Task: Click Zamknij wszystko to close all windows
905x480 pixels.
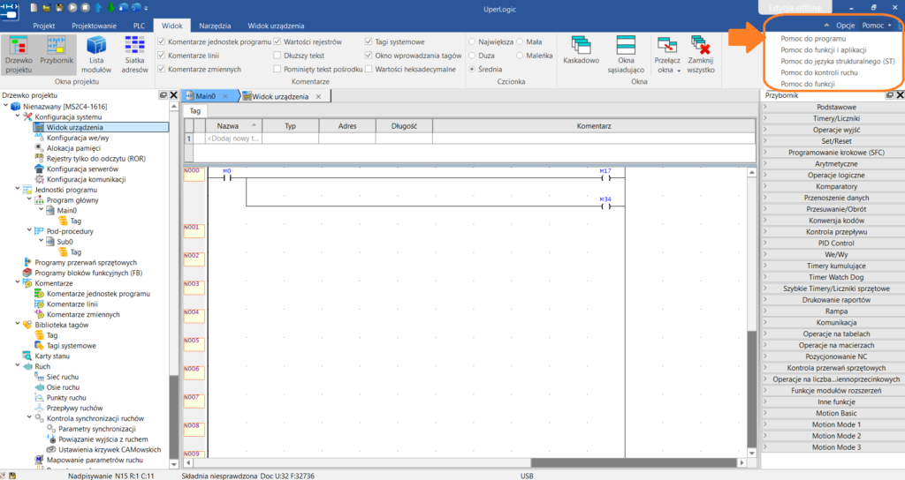Action: [701, 55]
